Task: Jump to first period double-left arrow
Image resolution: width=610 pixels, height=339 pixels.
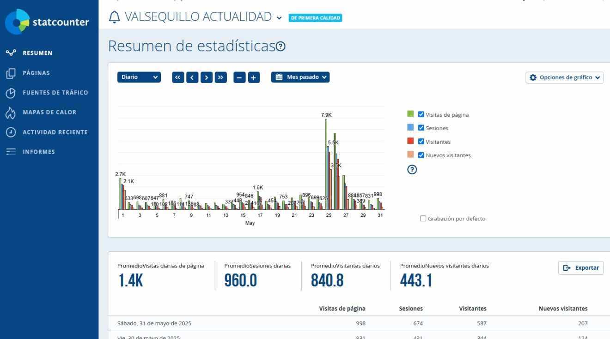Action: point(178,77)
